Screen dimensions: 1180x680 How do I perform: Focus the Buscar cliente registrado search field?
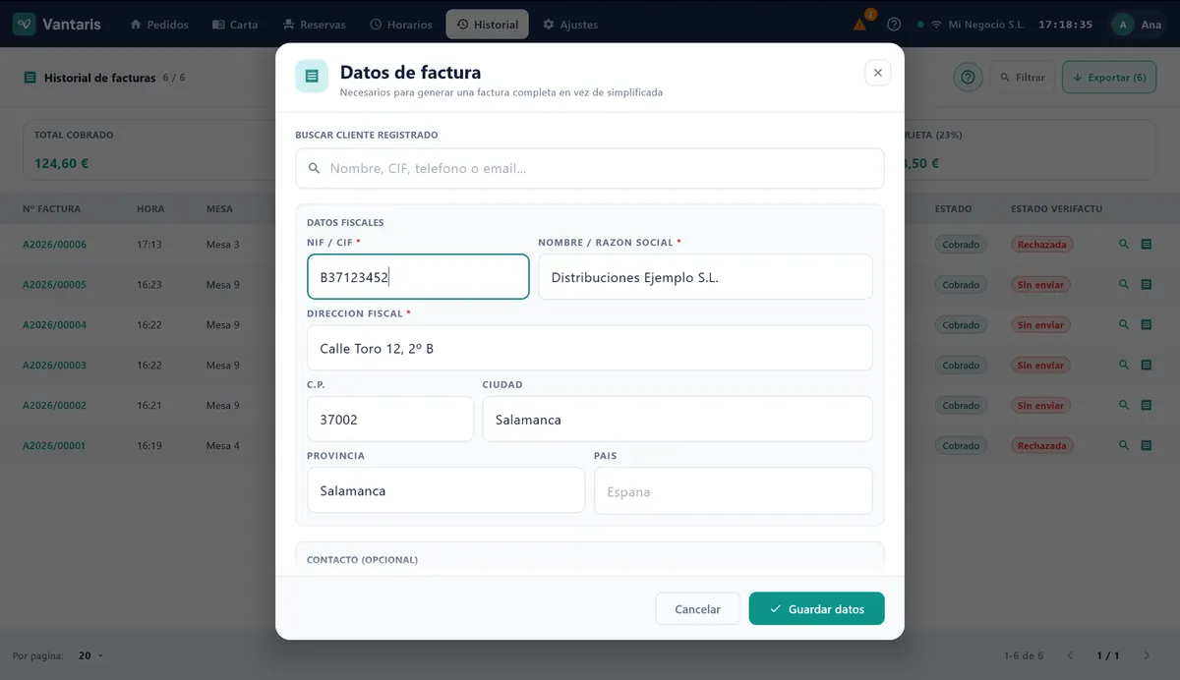590,168
